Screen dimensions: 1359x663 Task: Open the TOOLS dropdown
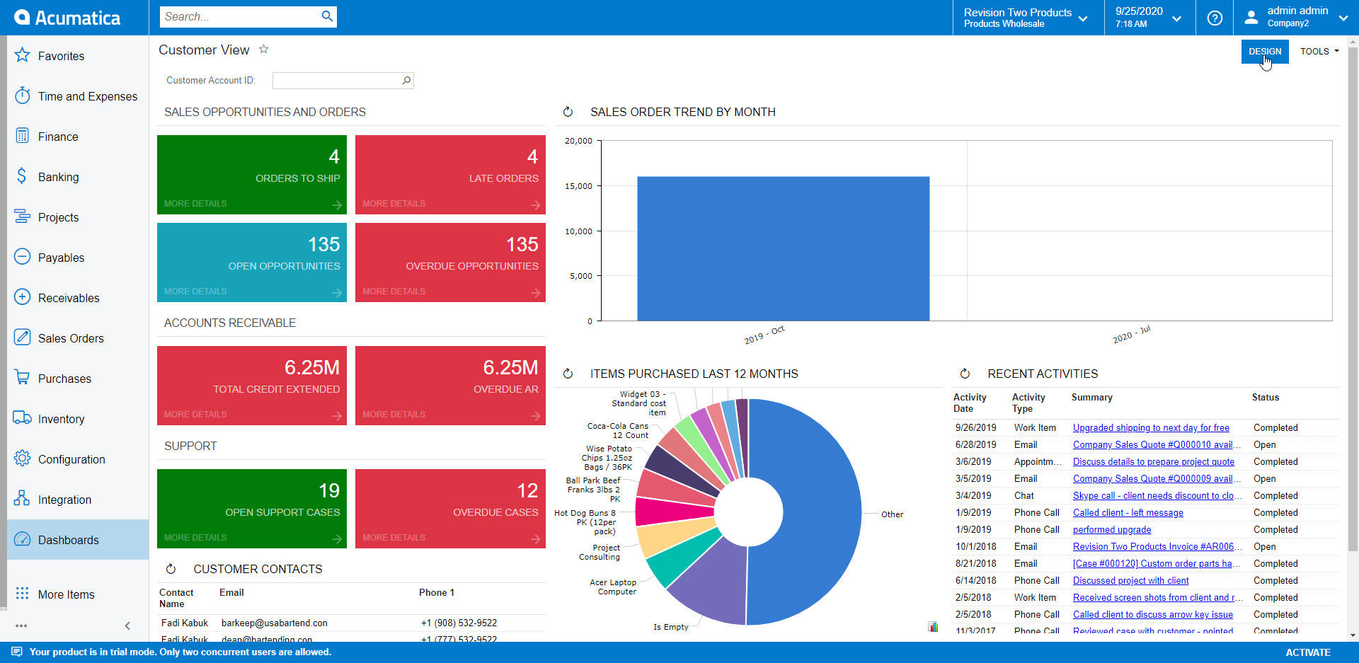click(x=1318, y=51)
